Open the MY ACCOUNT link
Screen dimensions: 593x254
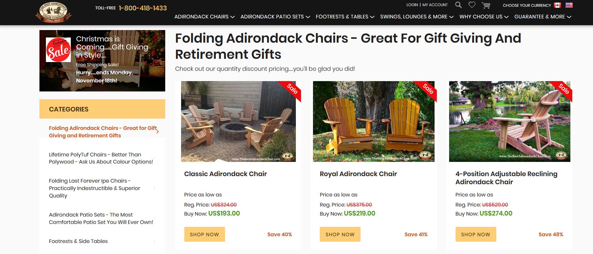coord(435,5)
